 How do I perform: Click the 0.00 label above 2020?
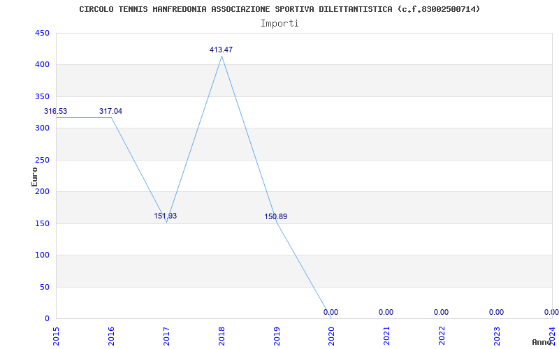(331, 312)
